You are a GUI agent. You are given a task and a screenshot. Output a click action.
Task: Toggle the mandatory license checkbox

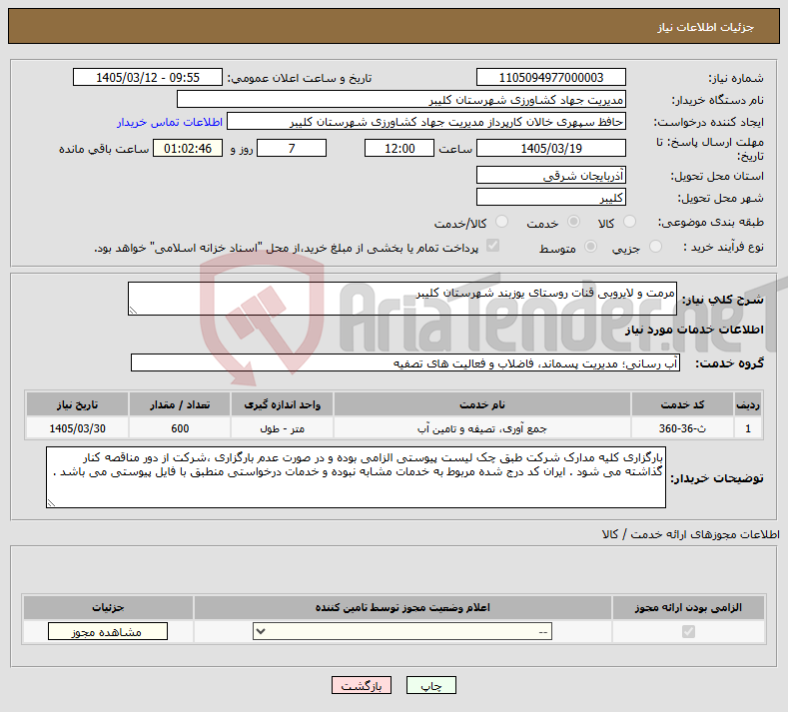688,631
